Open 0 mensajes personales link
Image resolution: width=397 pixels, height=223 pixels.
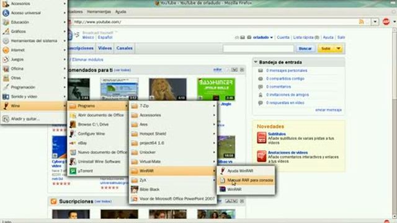coord(287,71)
